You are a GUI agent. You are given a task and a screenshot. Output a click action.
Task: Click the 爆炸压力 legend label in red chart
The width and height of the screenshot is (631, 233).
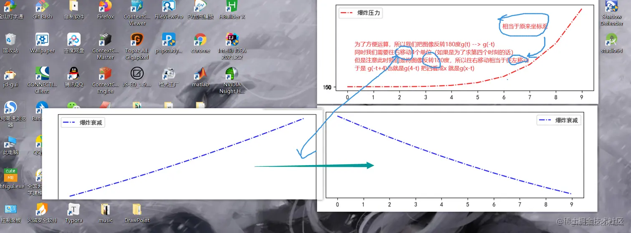pyautogui.click(x=369, y=13)
